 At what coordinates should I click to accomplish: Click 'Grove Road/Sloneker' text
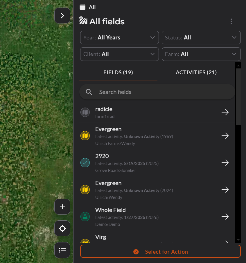(116, 171)
